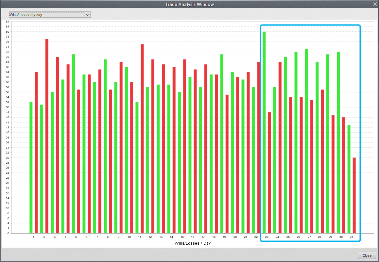This screenshot has height=262, width=379.
Task: Click the green bar for day 27
Action: pyautogui.click(x=306, y=141)
